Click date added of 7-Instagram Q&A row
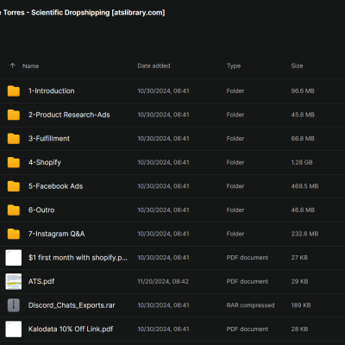Viewport: 345px width, 345px height. pyautogui.click(x=163, y=234)
